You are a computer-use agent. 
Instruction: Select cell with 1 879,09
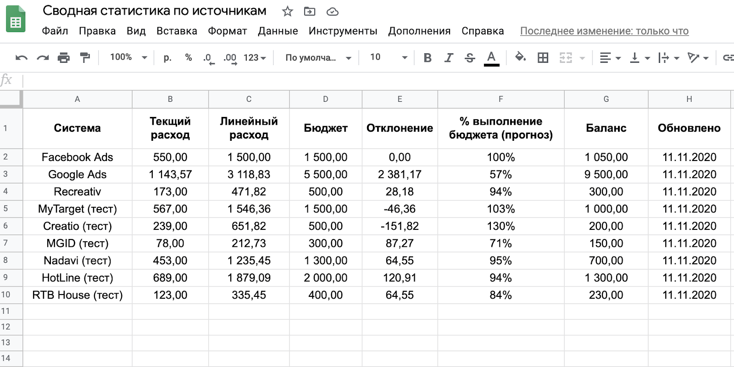[x=249, y=278]
